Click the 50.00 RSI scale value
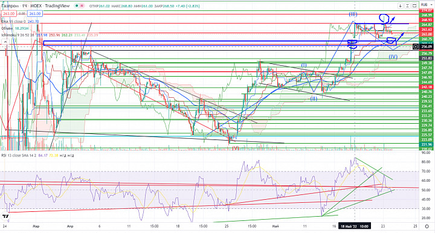 pos(426,190)
